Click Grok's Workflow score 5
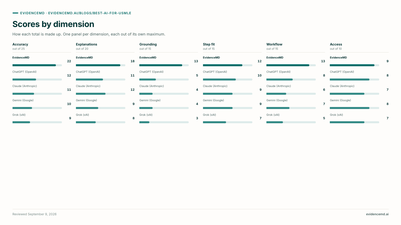Viewport: 401px width, 225px height. [x=324, y=118]
